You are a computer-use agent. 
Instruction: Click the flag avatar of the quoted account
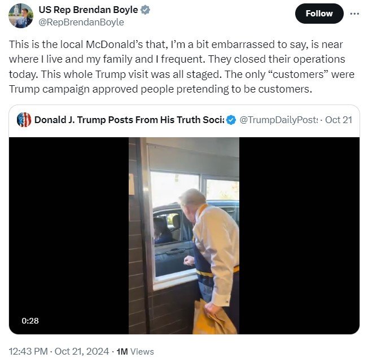coord(24,120)
